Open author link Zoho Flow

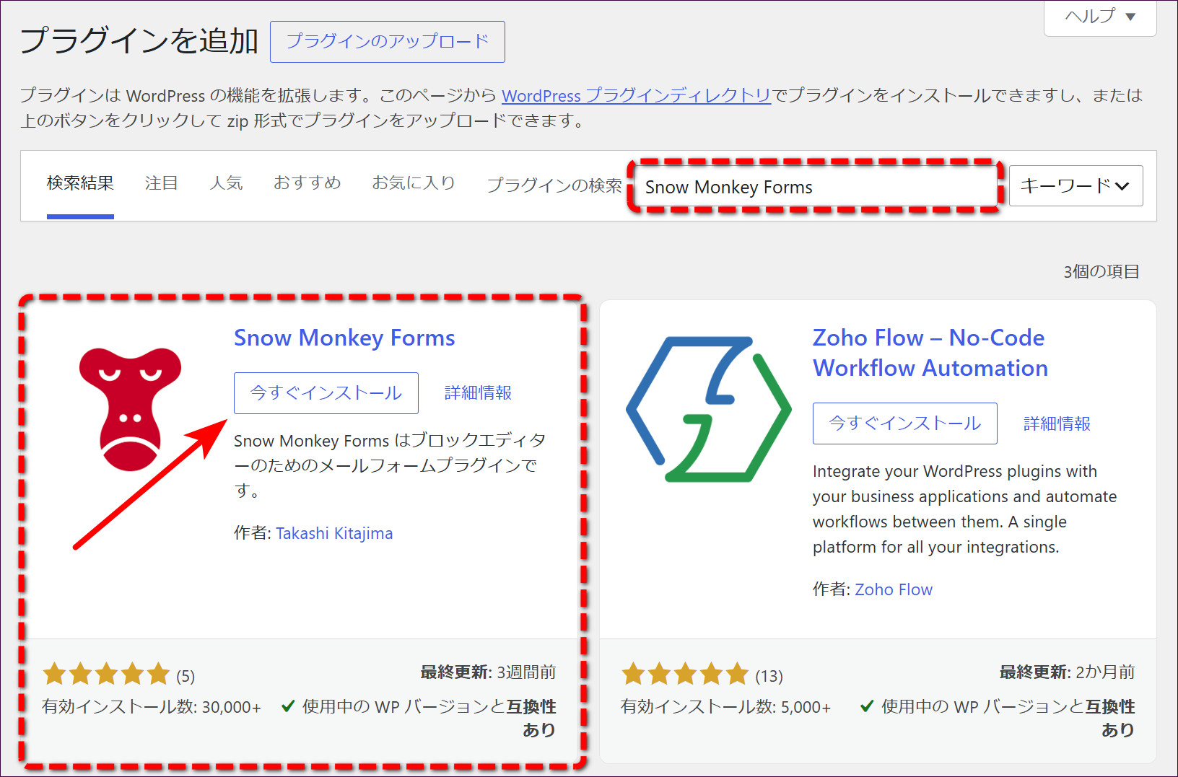point(894,589)
